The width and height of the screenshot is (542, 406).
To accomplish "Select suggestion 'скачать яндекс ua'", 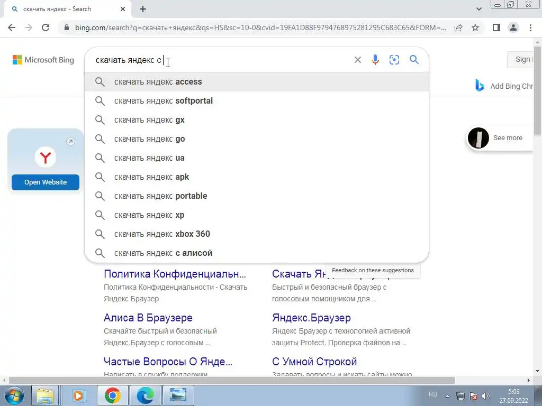I will click(257, 158).
